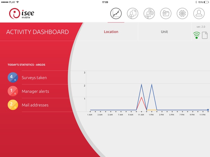The width and height of the screenshot is (210, 157).
Task: Tap the 11 PM axis label
Action: 202,115
